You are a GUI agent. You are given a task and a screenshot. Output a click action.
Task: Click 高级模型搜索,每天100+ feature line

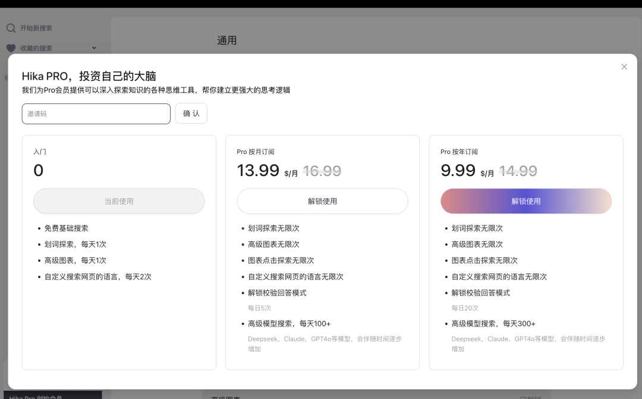(x=289, y=323)
